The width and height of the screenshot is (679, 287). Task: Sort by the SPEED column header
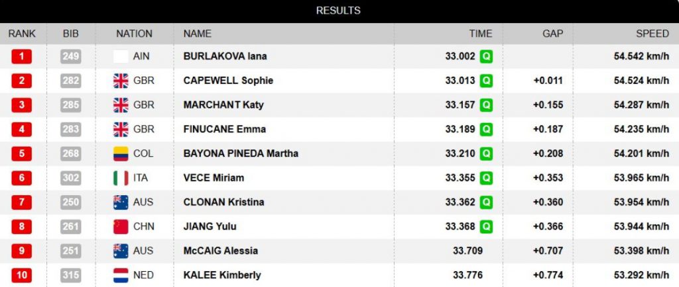point(652,33)
